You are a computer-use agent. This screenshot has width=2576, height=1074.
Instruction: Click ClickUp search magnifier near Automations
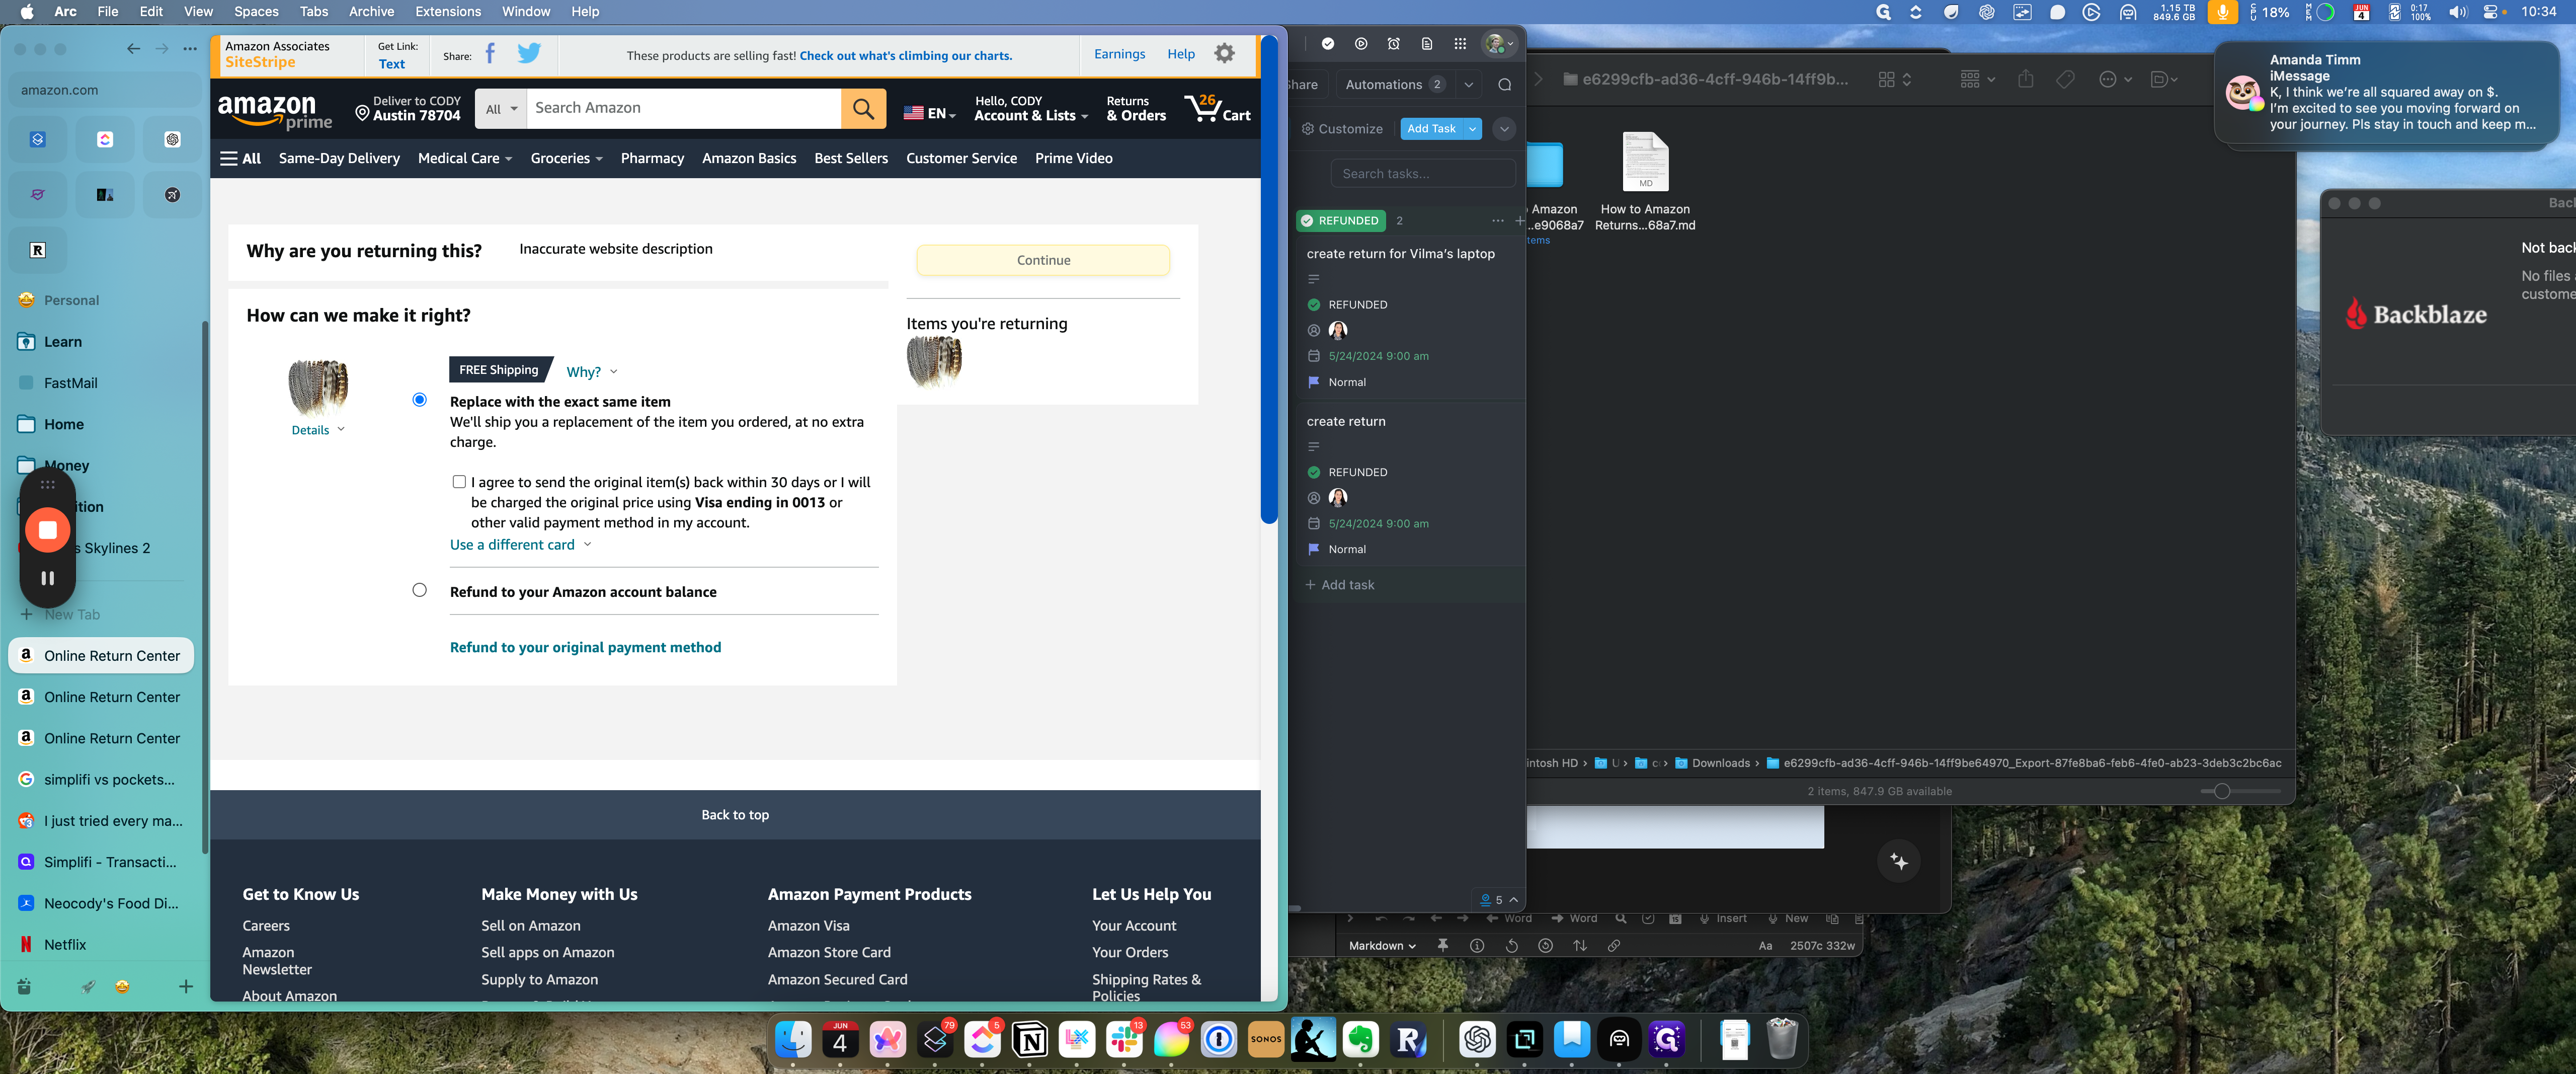[x=1504, y=85]
